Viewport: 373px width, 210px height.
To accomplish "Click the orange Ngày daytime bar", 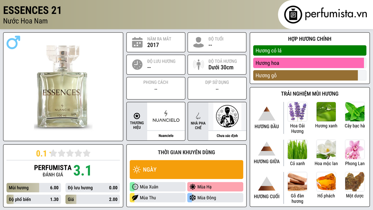I will pyautogui.click(x=186, y=170).
